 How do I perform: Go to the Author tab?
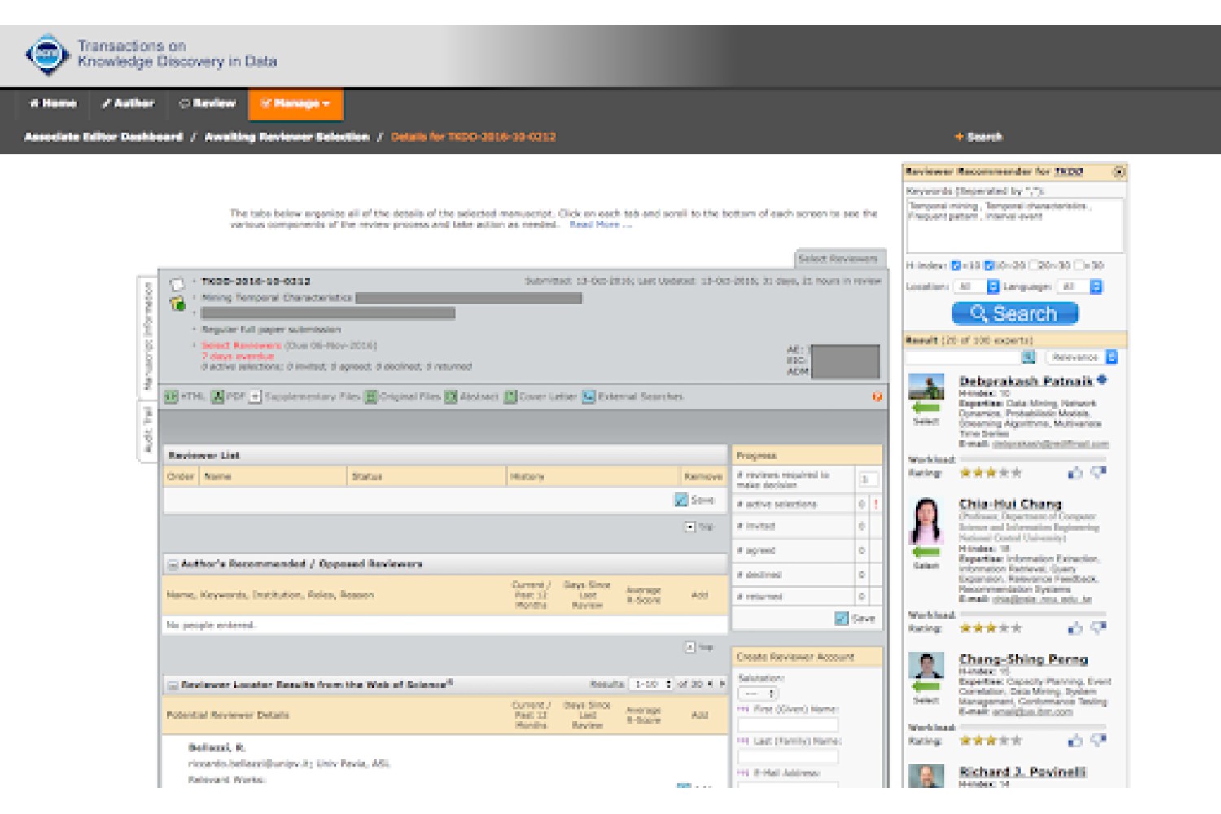tap(128, 103)
